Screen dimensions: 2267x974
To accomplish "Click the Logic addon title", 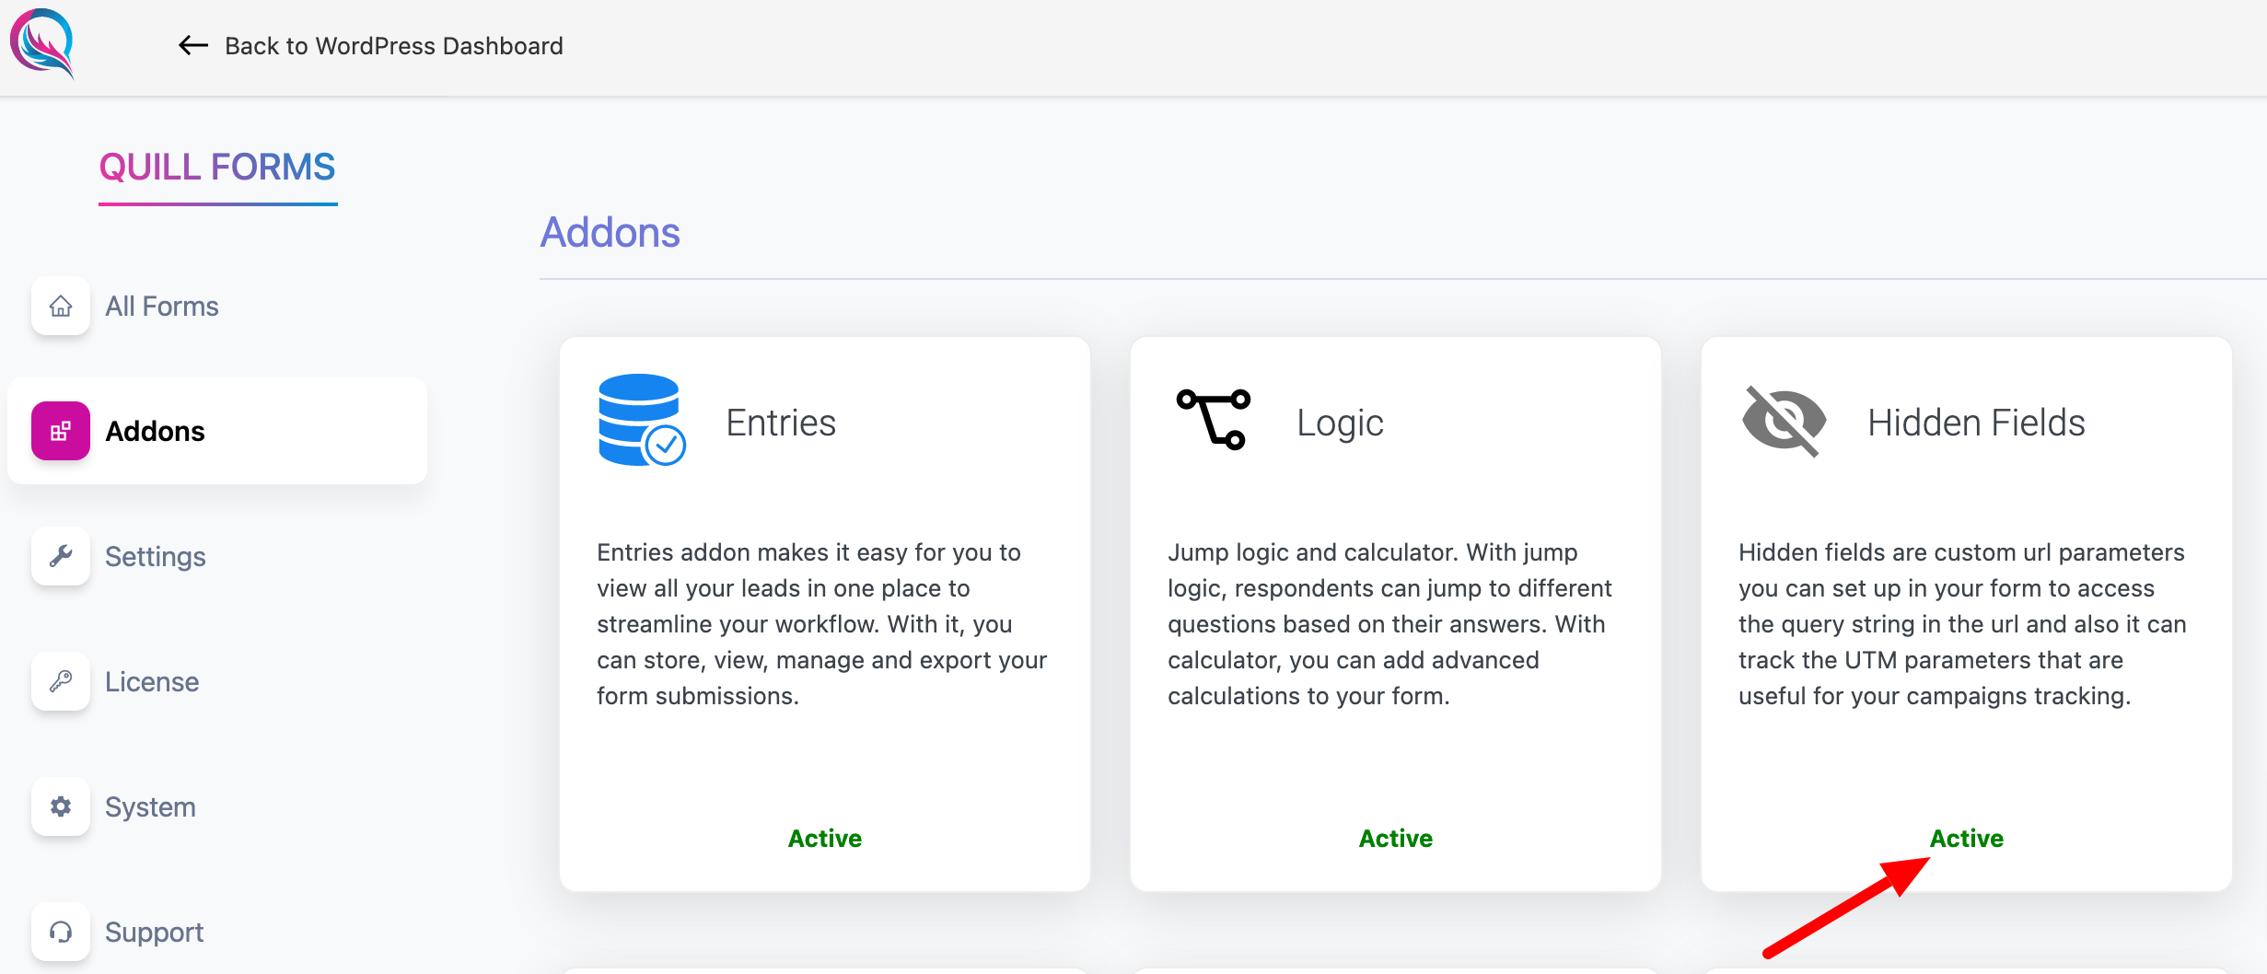I will tap(1340, 423).
